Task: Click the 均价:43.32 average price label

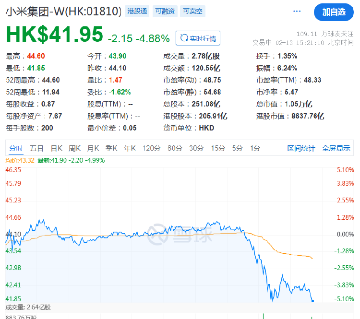Action: [x=20, y=160]
